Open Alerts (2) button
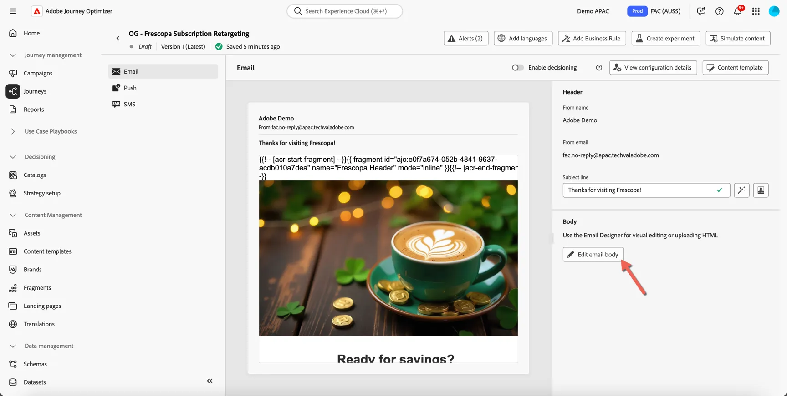 pos(465,38)
